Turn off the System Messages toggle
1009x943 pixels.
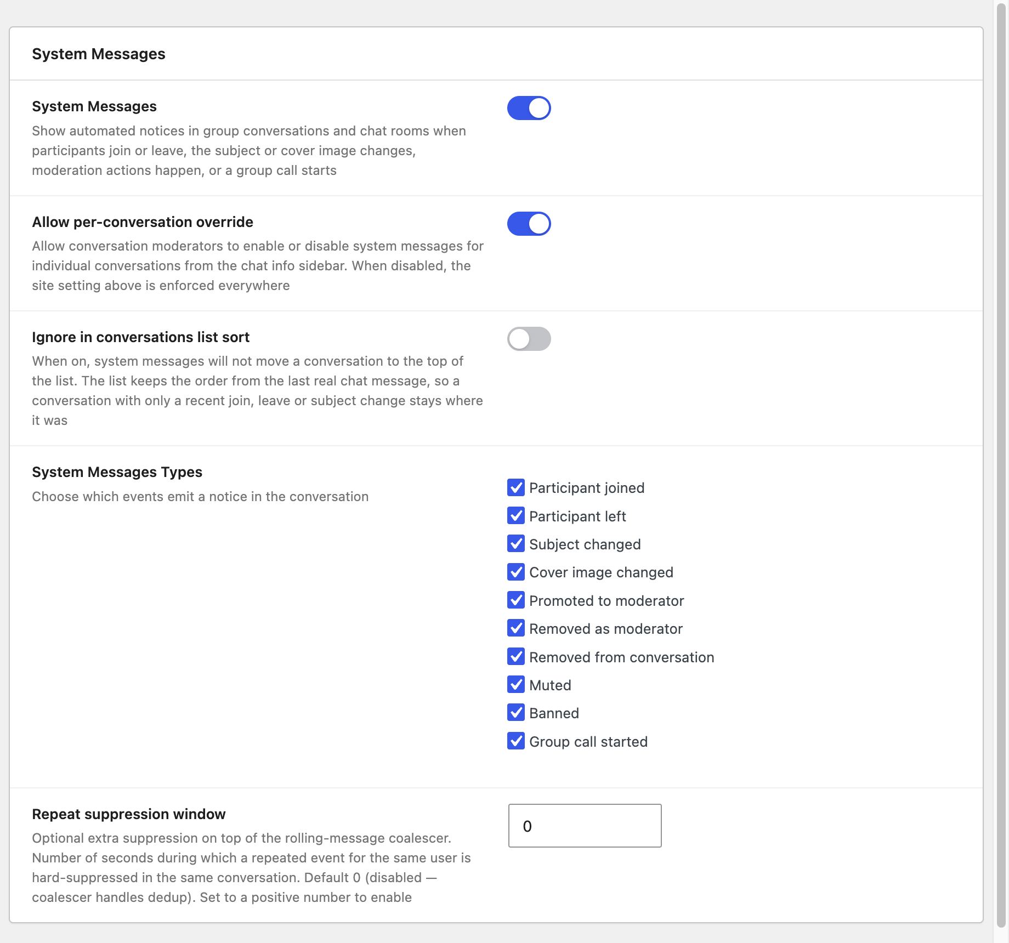[x=529, y=108]
